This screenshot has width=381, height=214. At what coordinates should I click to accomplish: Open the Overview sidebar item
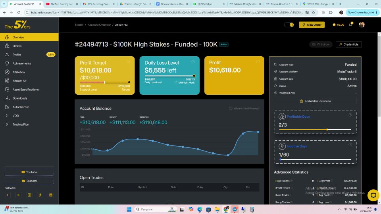point(29,37)
